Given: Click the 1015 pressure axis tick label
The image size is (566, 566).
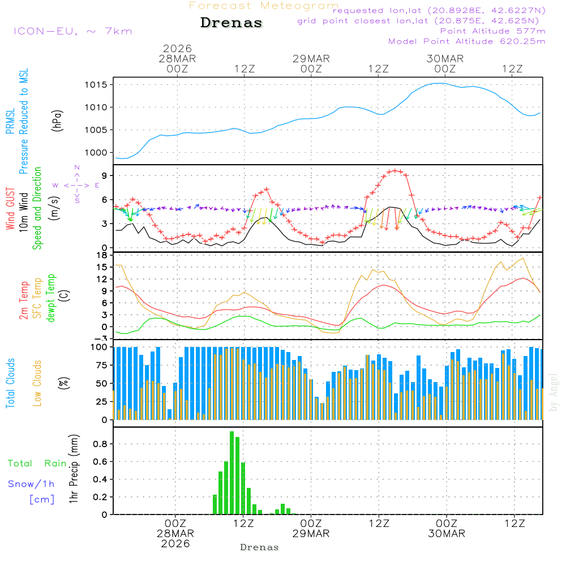Looking at the screenshot, I should [x=95, y=85].
